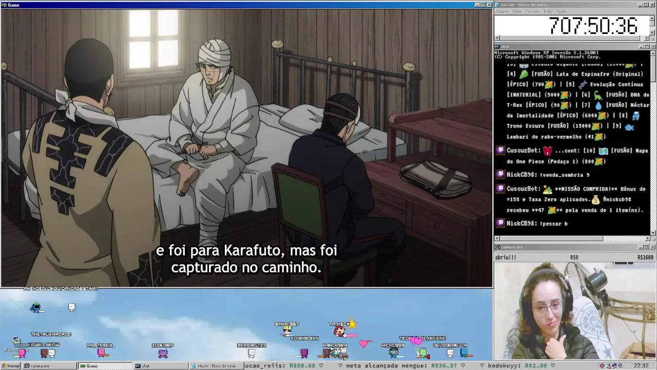The image size is (657, 370).
Task: Click the chat window scroll up arrow
Action: tap(652, 53)
